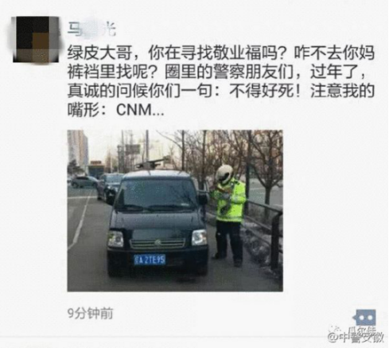Click the van's front grille emblem
The height and width of the screenshot is (348, 389).
click(x=158, y=242)
